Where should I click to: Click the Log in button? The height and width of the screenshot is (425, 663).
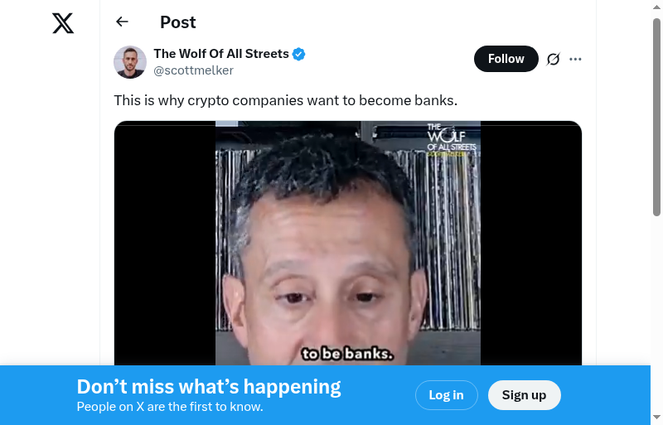pos(447,395)
